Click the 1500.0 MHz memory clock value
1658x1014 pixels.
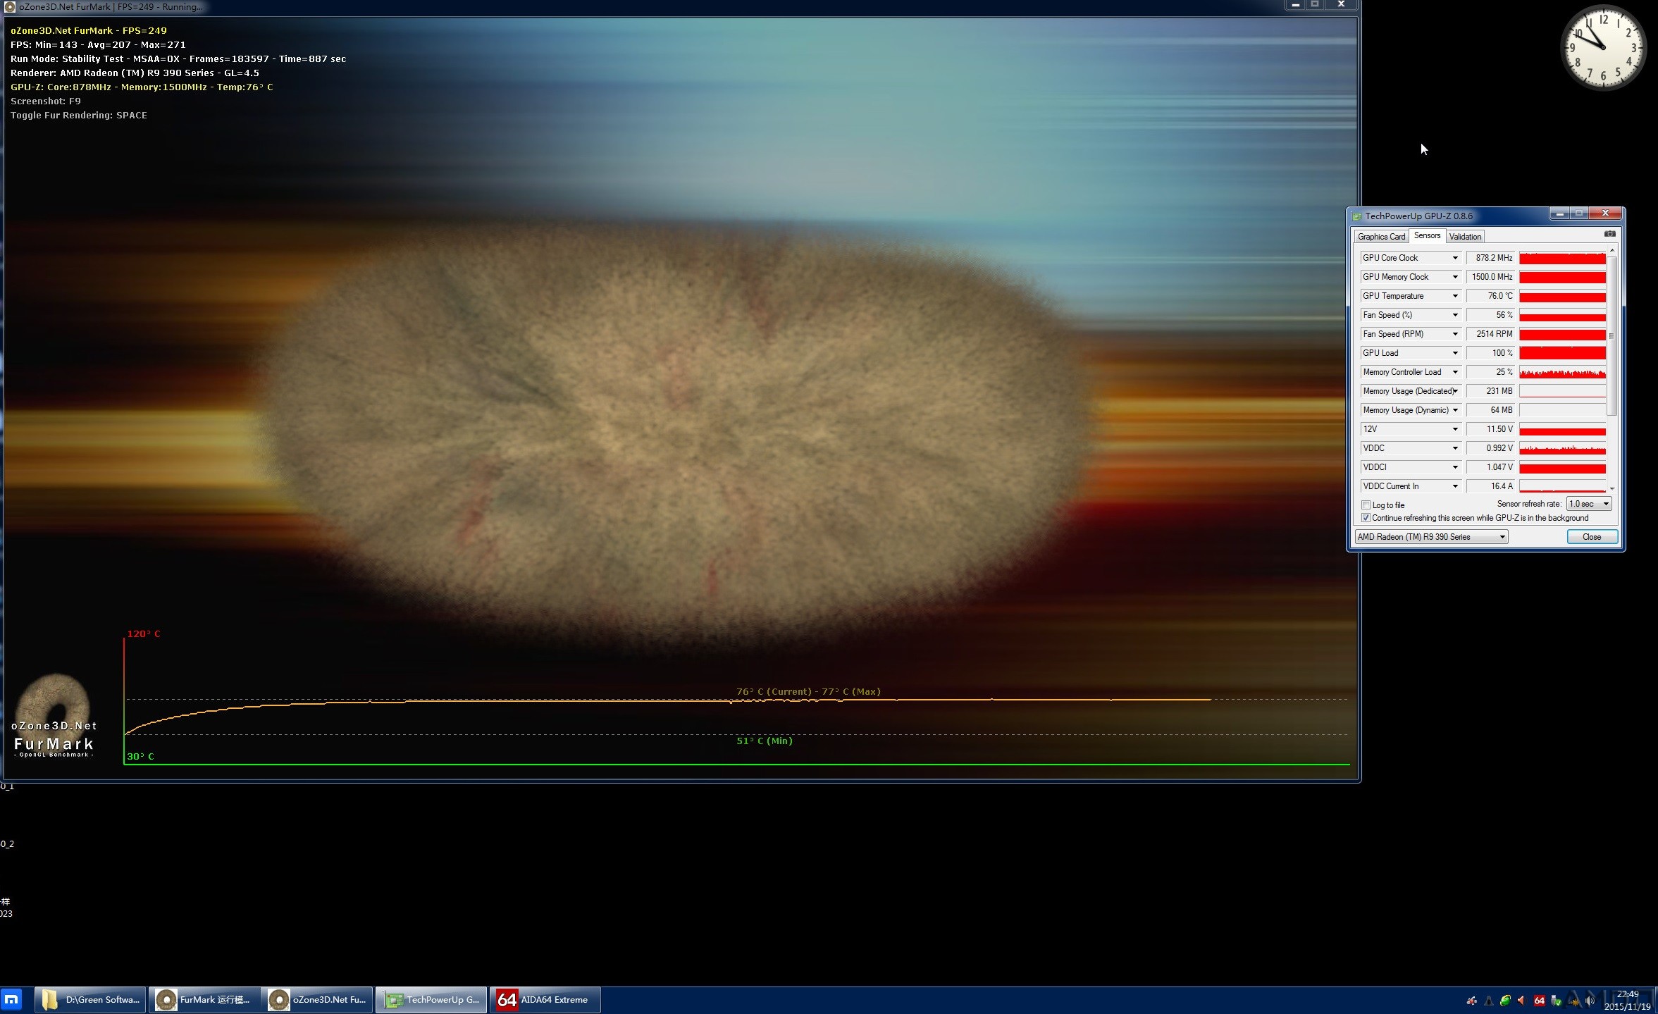[1490, 277]
